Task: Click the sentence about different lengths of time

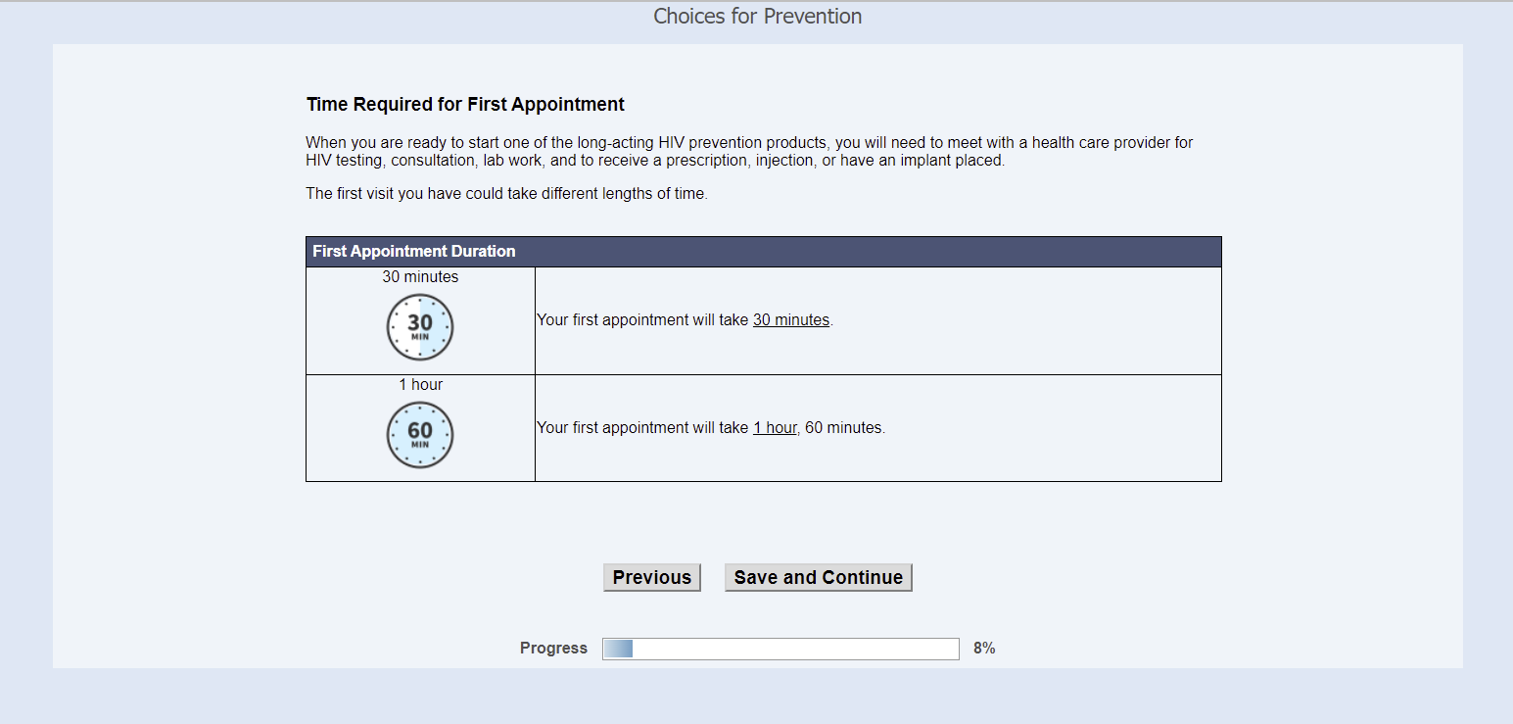Action: click(x=506, y=194)
